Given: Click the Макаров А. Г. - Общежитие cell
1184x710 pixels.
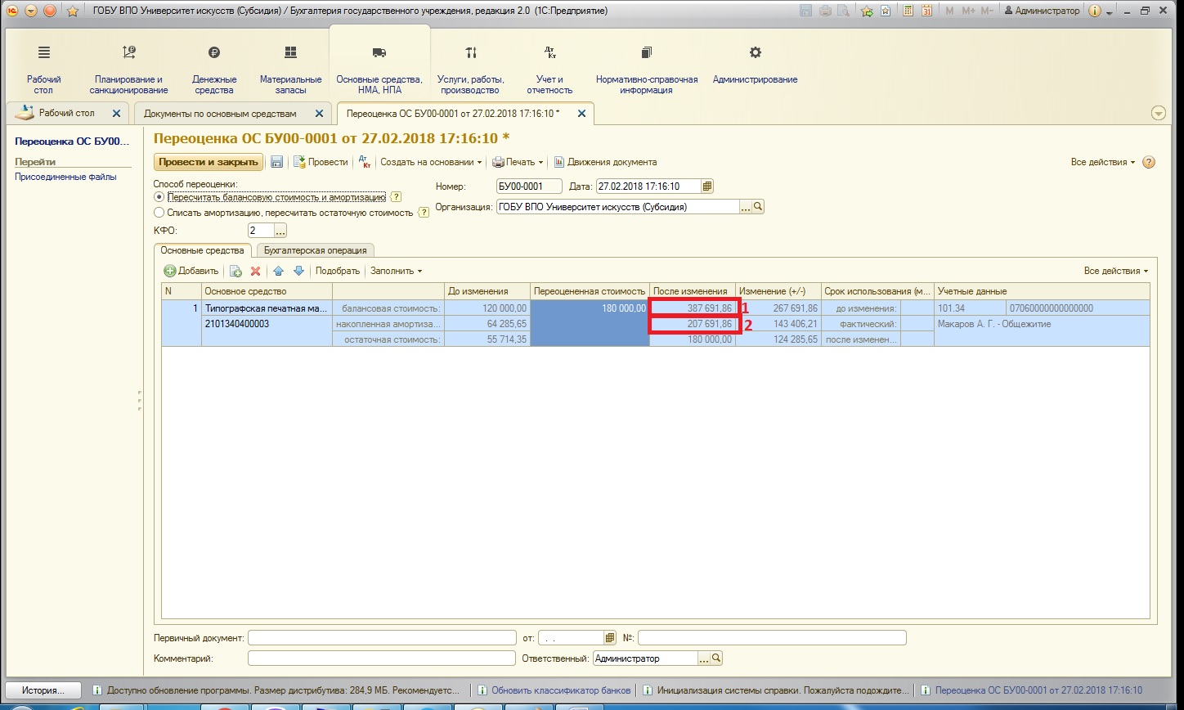Looking at the screenshot, I should click(x=1041, y=324).
